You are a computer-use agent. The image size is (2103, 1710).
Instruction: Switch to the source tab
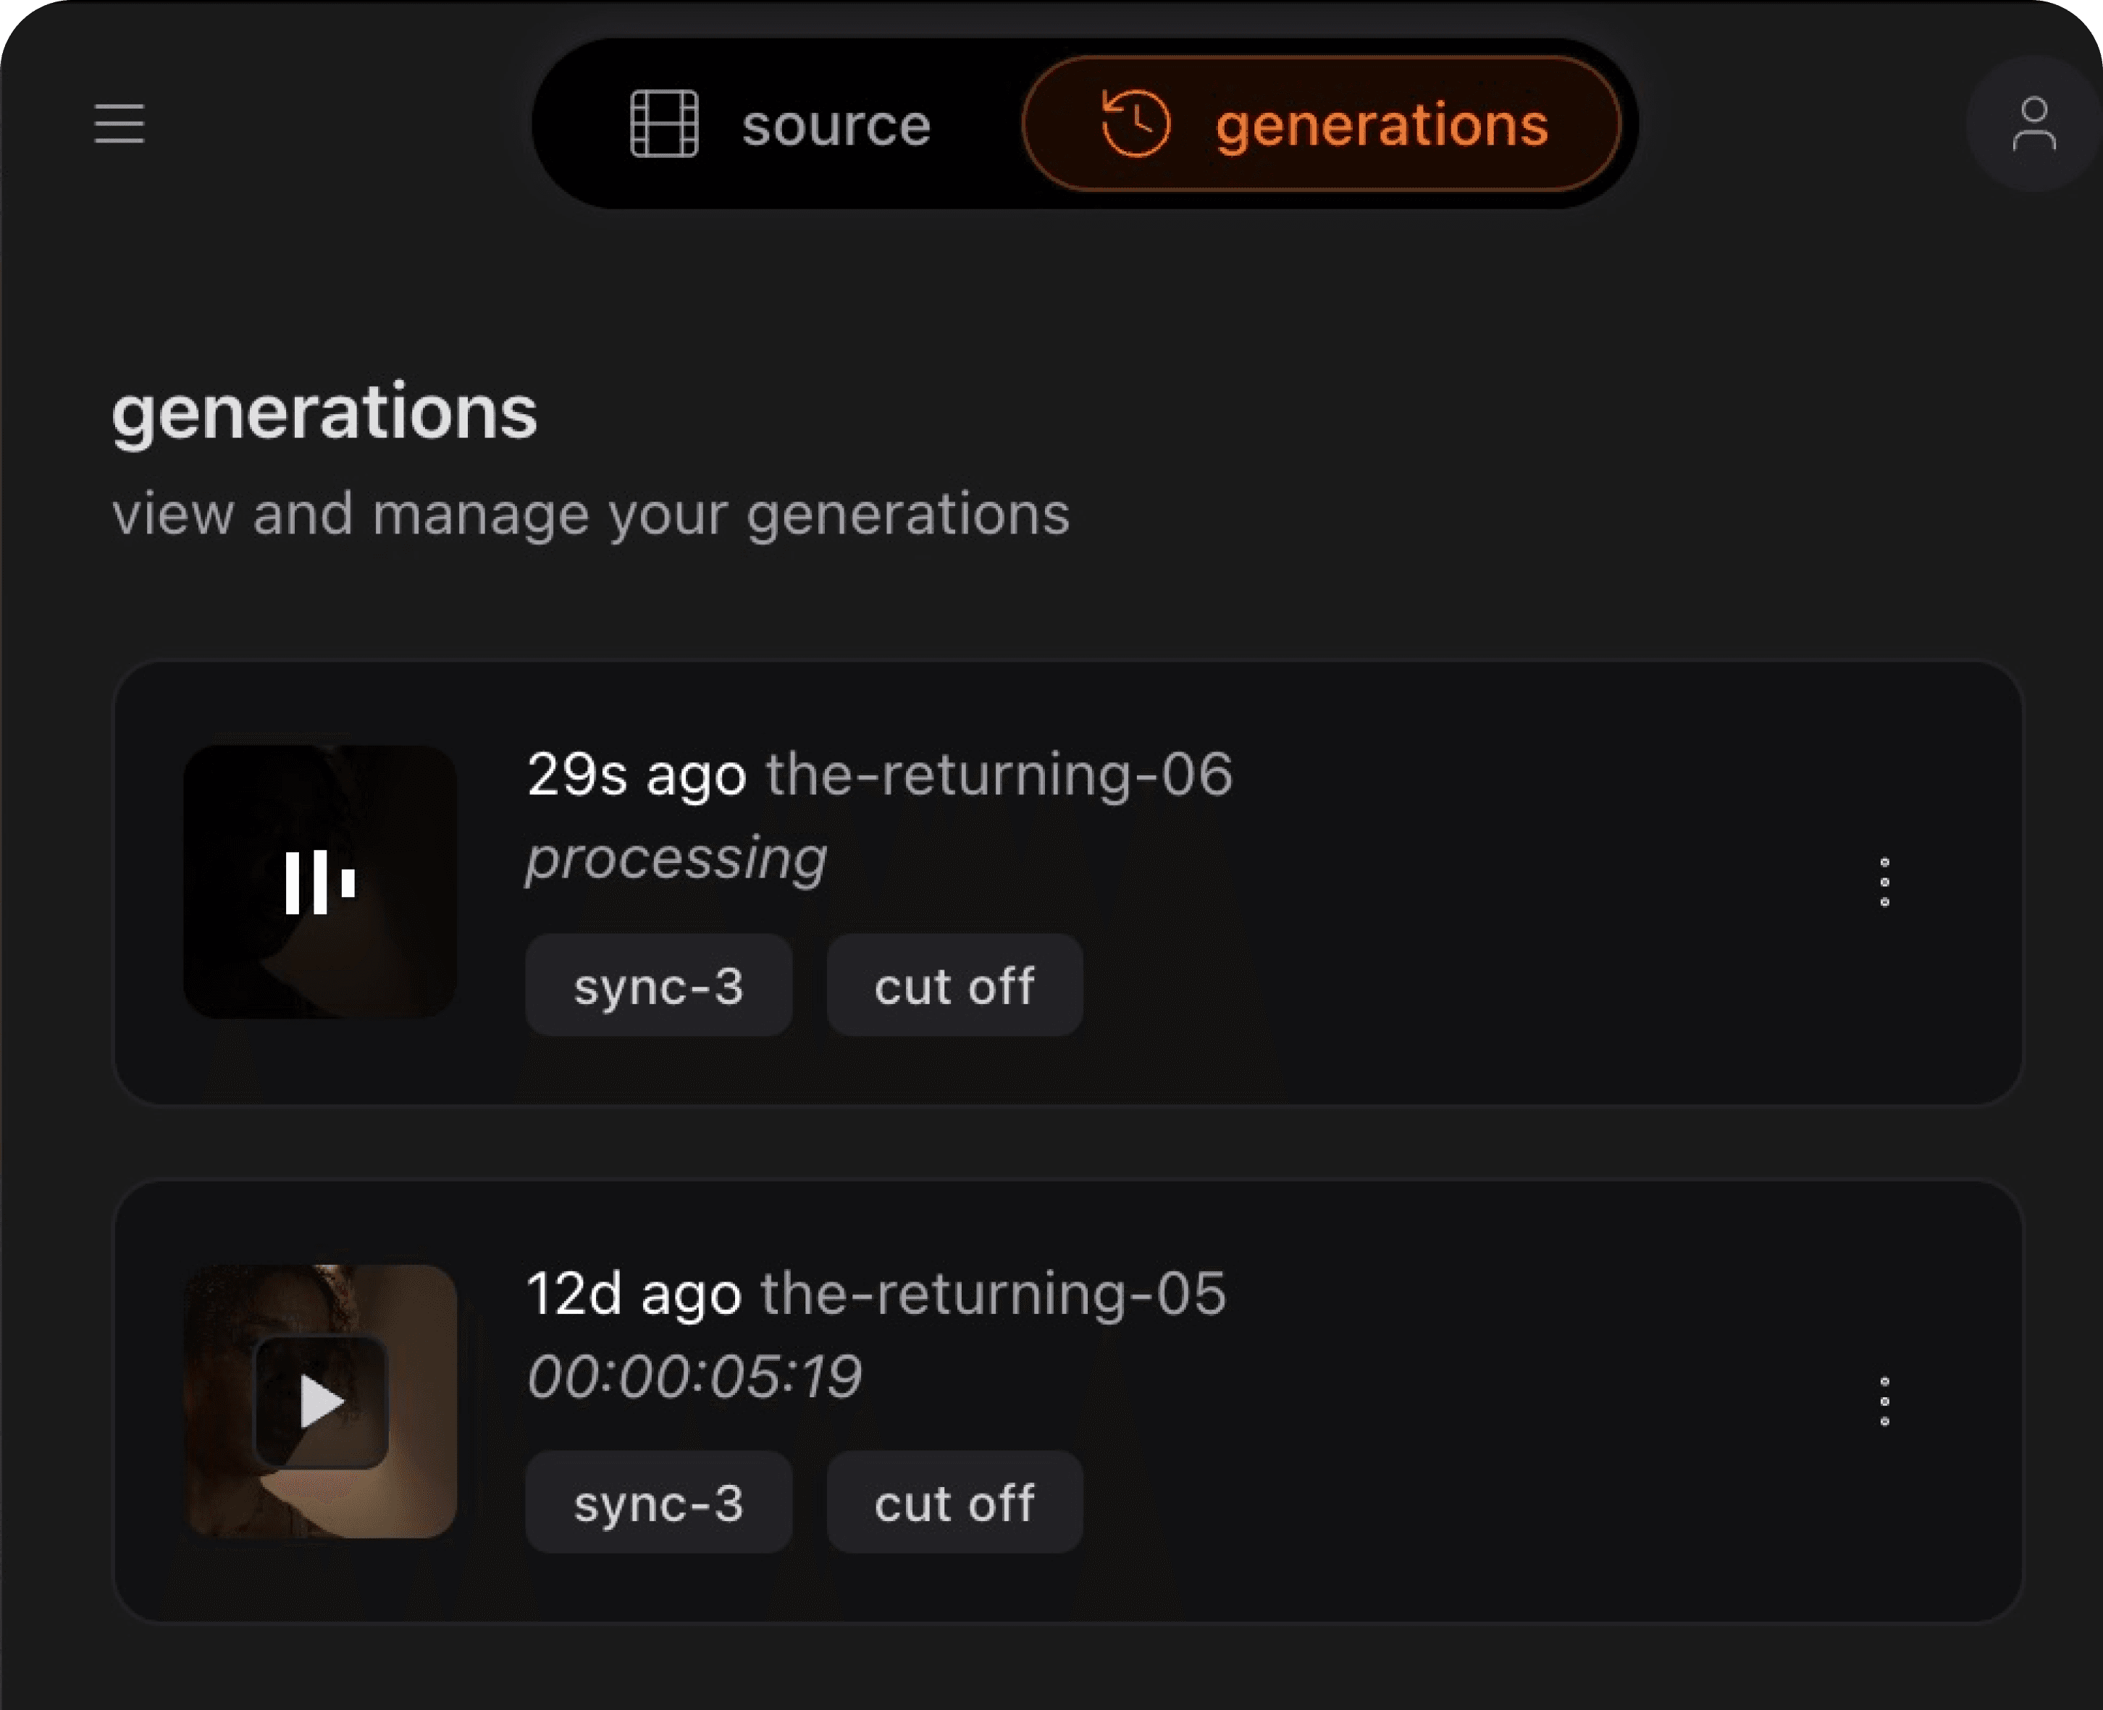(779, 124)
